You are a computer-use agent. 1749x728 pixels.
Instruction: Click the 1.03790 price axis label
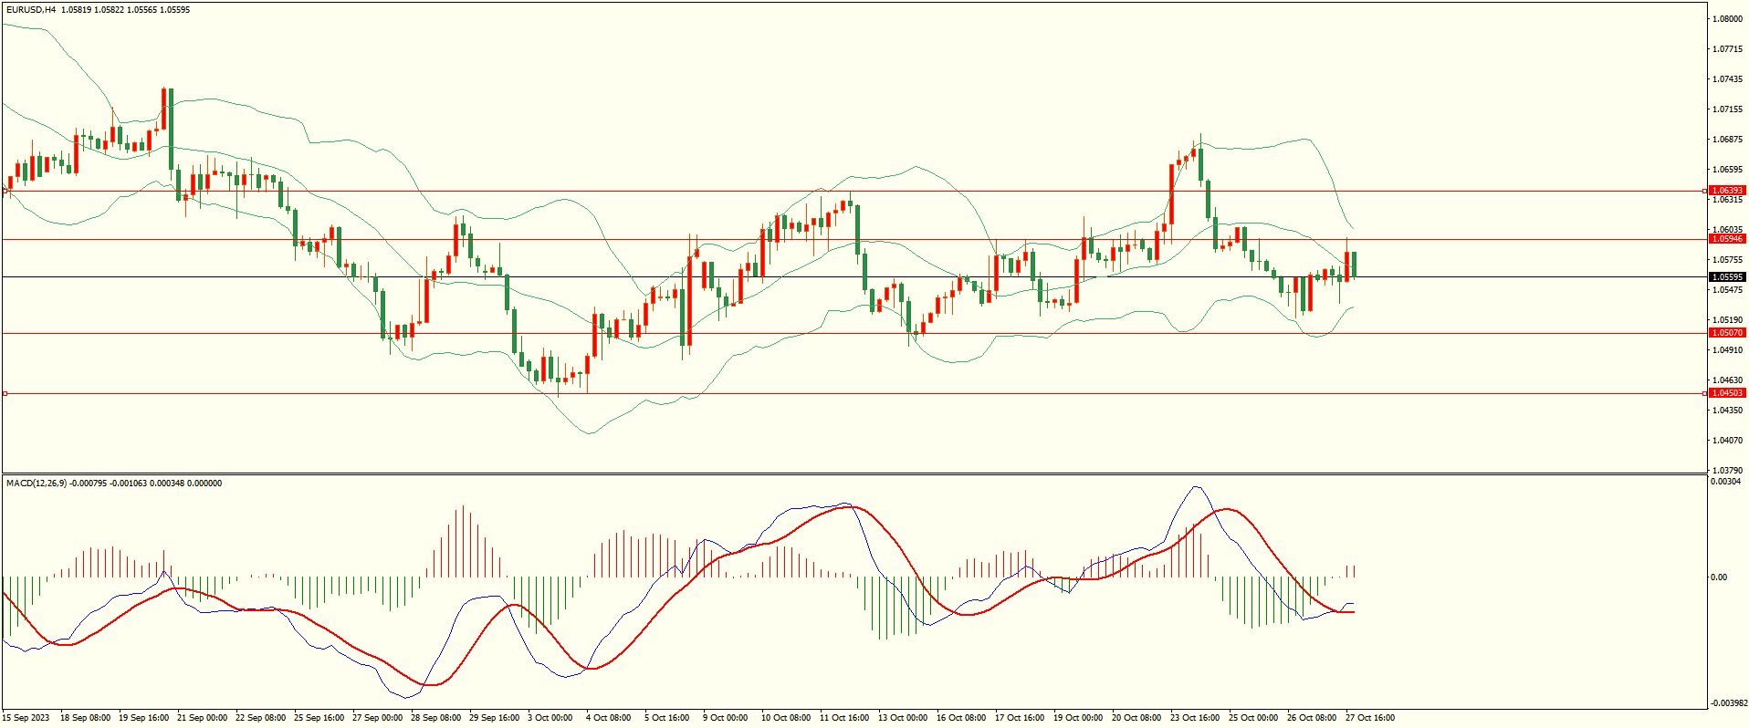point(1727,471)
